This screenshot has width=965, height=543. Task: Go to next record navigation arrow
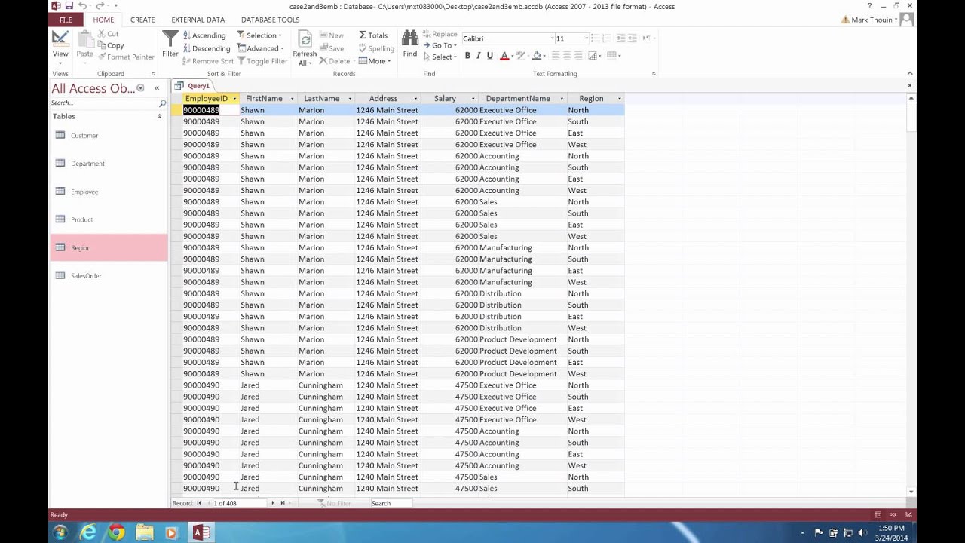273,503
